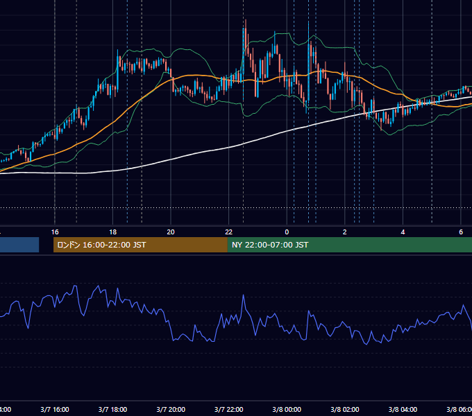Image resolution: width=472 pixels, height=416 pixels.
Task: Click the '3/7 20:00' time label
Action: [171, 409]
